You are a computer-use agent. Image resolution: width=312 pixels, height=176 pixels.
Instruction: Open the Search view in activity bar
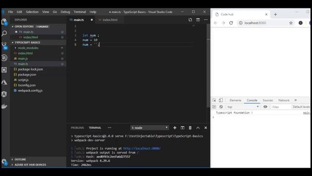[4, 33]
